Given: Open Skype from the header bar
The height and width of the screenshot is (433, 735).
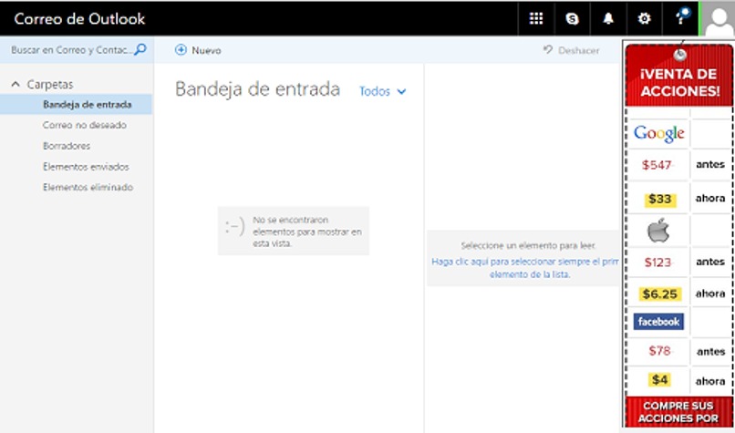Looking at the screenshot, I should pyautogui.click(x=572, y=18).
